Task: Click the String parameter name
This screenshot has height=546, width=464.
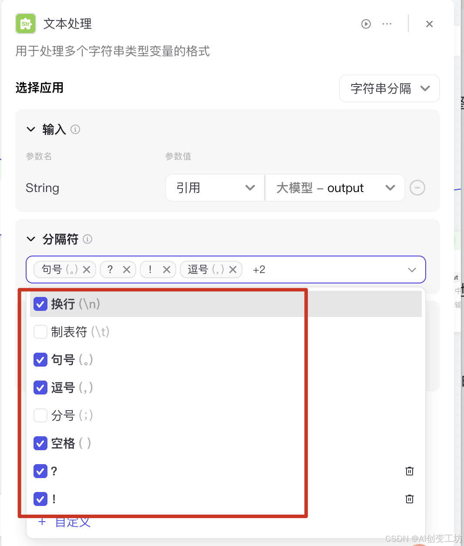Action: (42, 188)
